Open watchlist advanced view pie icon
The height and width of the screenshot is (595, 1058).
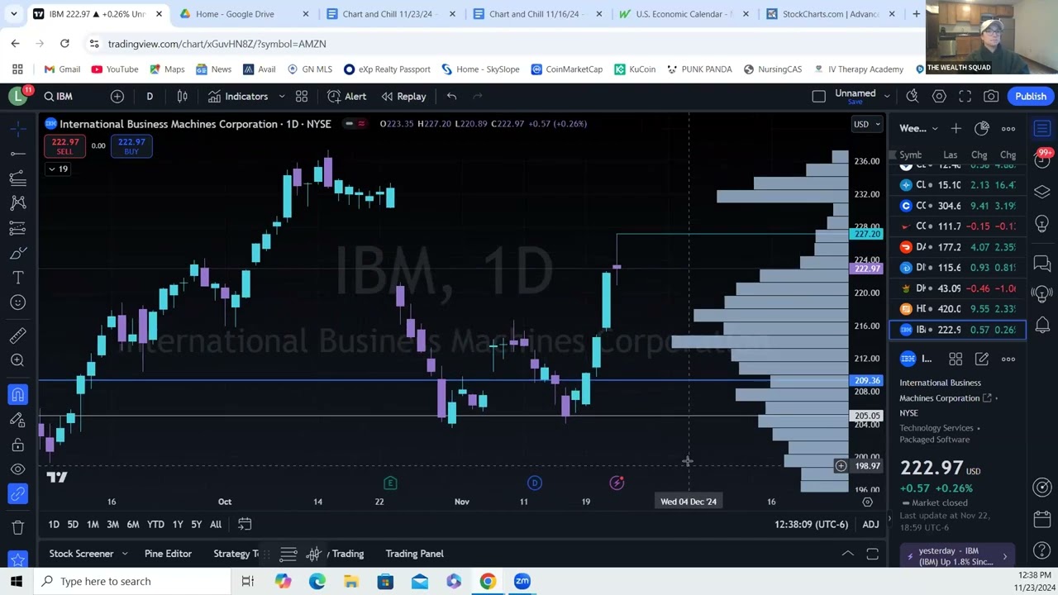(982, 129)
